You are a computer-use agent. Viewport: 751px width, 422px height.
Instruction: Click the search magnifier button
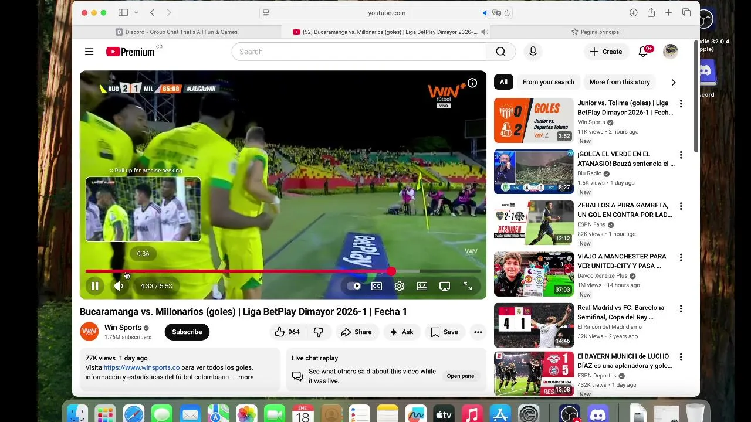[500, 52]
